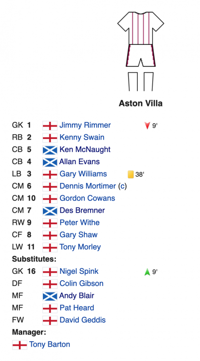This screenshot has width=200, height=361.
Task: Open the David Geddis link
Action: click(82, 320)
